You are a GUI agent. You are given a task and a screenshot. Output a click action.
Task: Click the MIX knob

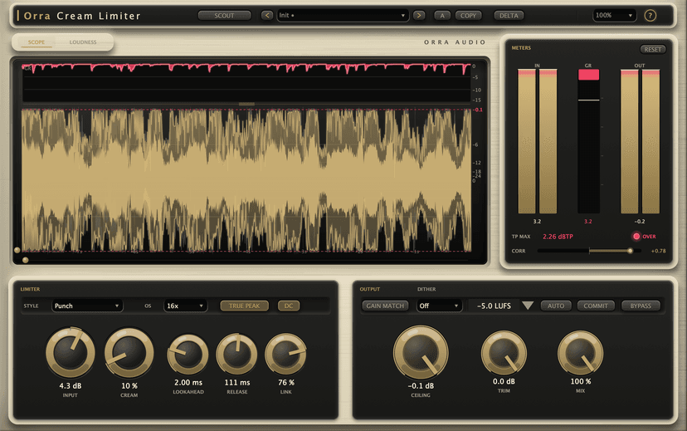tap(581, 353)
